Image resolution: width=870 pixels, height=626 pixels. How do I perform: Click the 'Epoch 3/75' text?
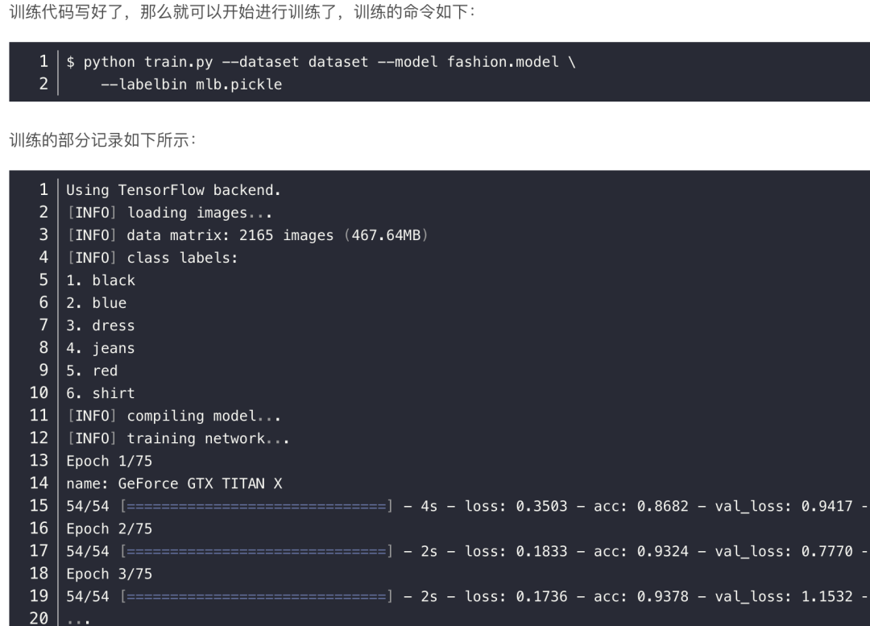click(109, 574)
